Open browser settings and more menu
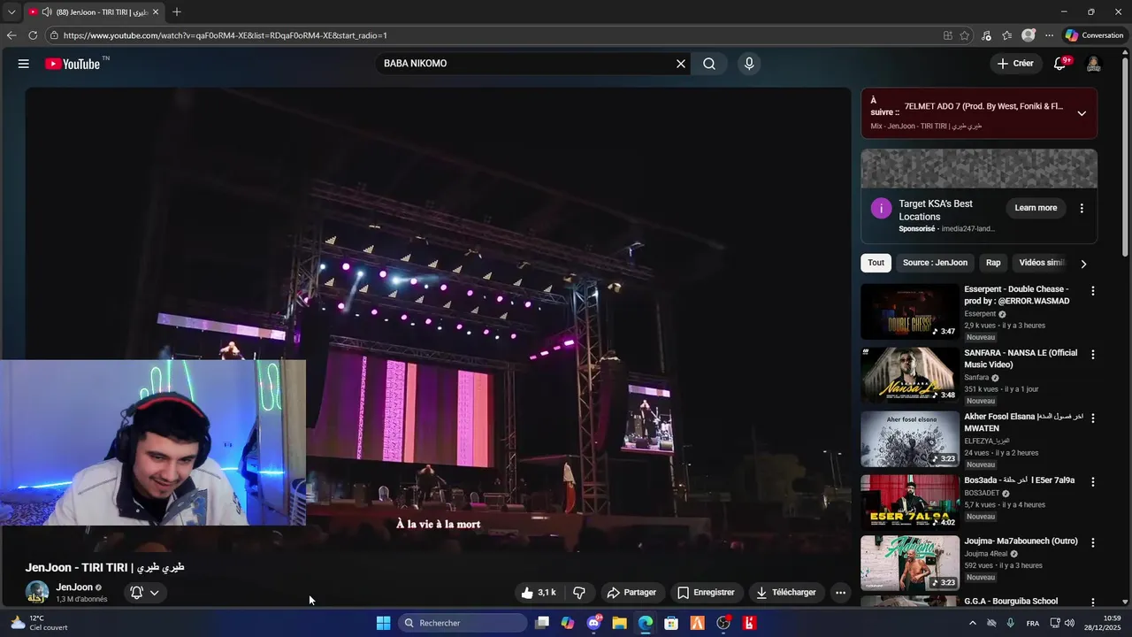 [1049, 35]
